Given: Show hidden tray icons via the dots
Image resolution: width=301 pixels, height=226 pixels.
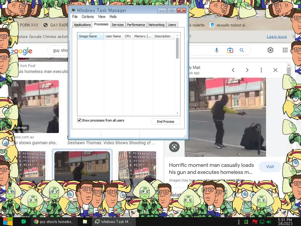Looking at the screenshot, I should pyautogui.click(x=239, y=222).
